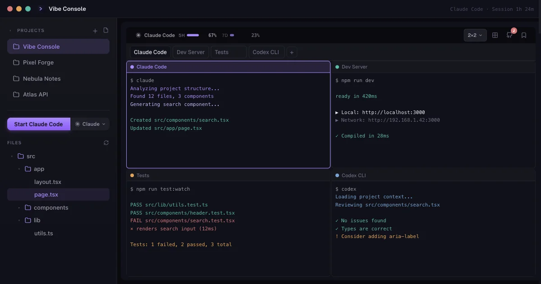
Task: Open the Claude model dropdown
Action: (x=90, y=124)
